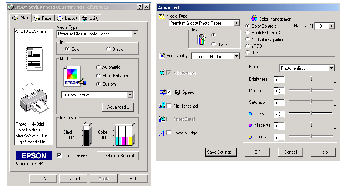Screen dimensions: 347x192
Task: Open Media Type dropdown in Printing Preferences
Action: (135, 34)
